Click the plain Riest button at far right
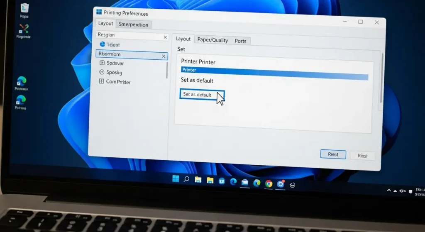Image resolution: width=425 pixels, height=232 pixels. [x=363, y=156]
